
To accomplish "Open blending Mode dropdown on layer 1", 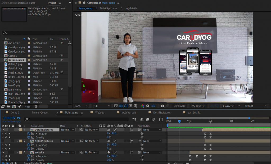I will click(x=67, y=130).
